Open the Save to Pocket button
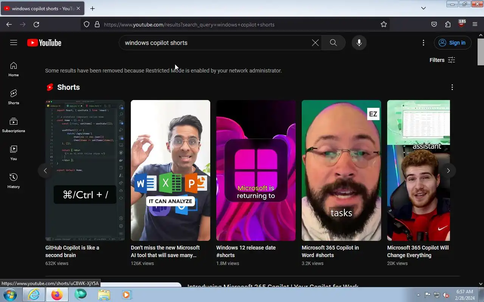Image resolution: width=484 pixels, height=302 pixels. point(434,25)
